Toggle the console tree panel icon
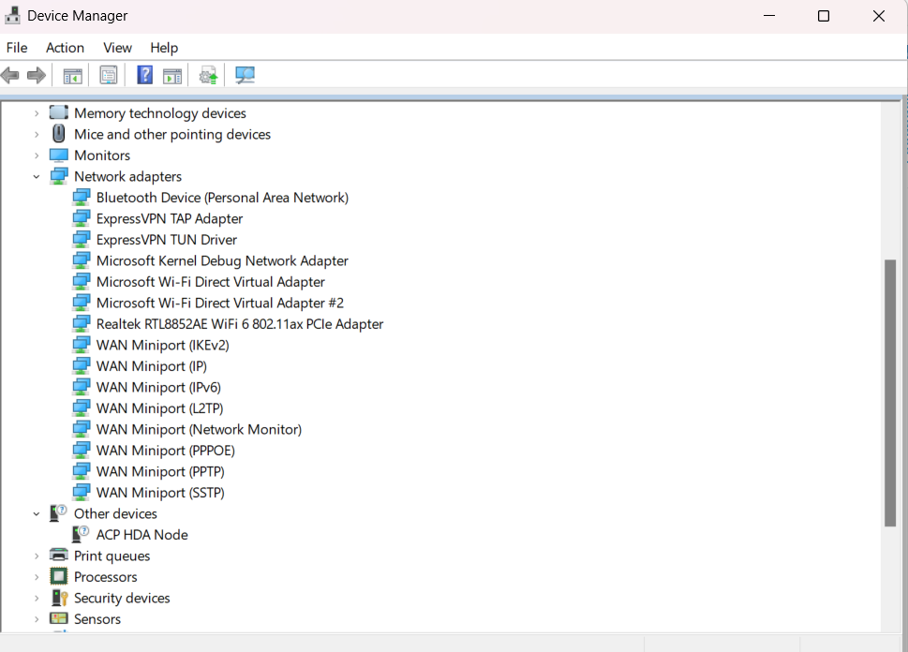 click(x=72, y=75)
